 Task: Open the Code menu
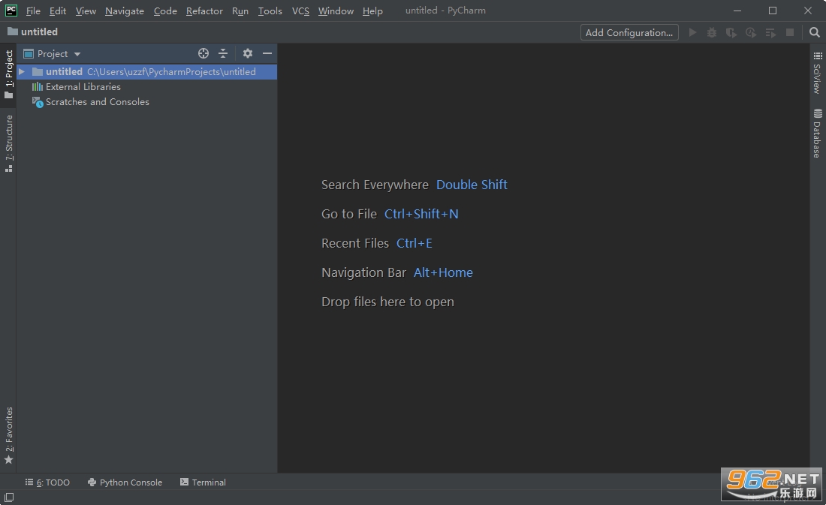pyautogui.click(x=165, y=11)
